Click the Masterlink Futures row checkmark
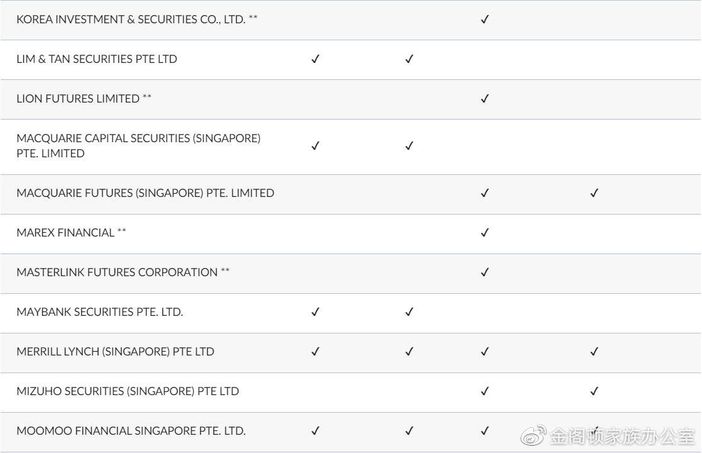The height and width of the screenshot is (453, 702). [485, 272]
